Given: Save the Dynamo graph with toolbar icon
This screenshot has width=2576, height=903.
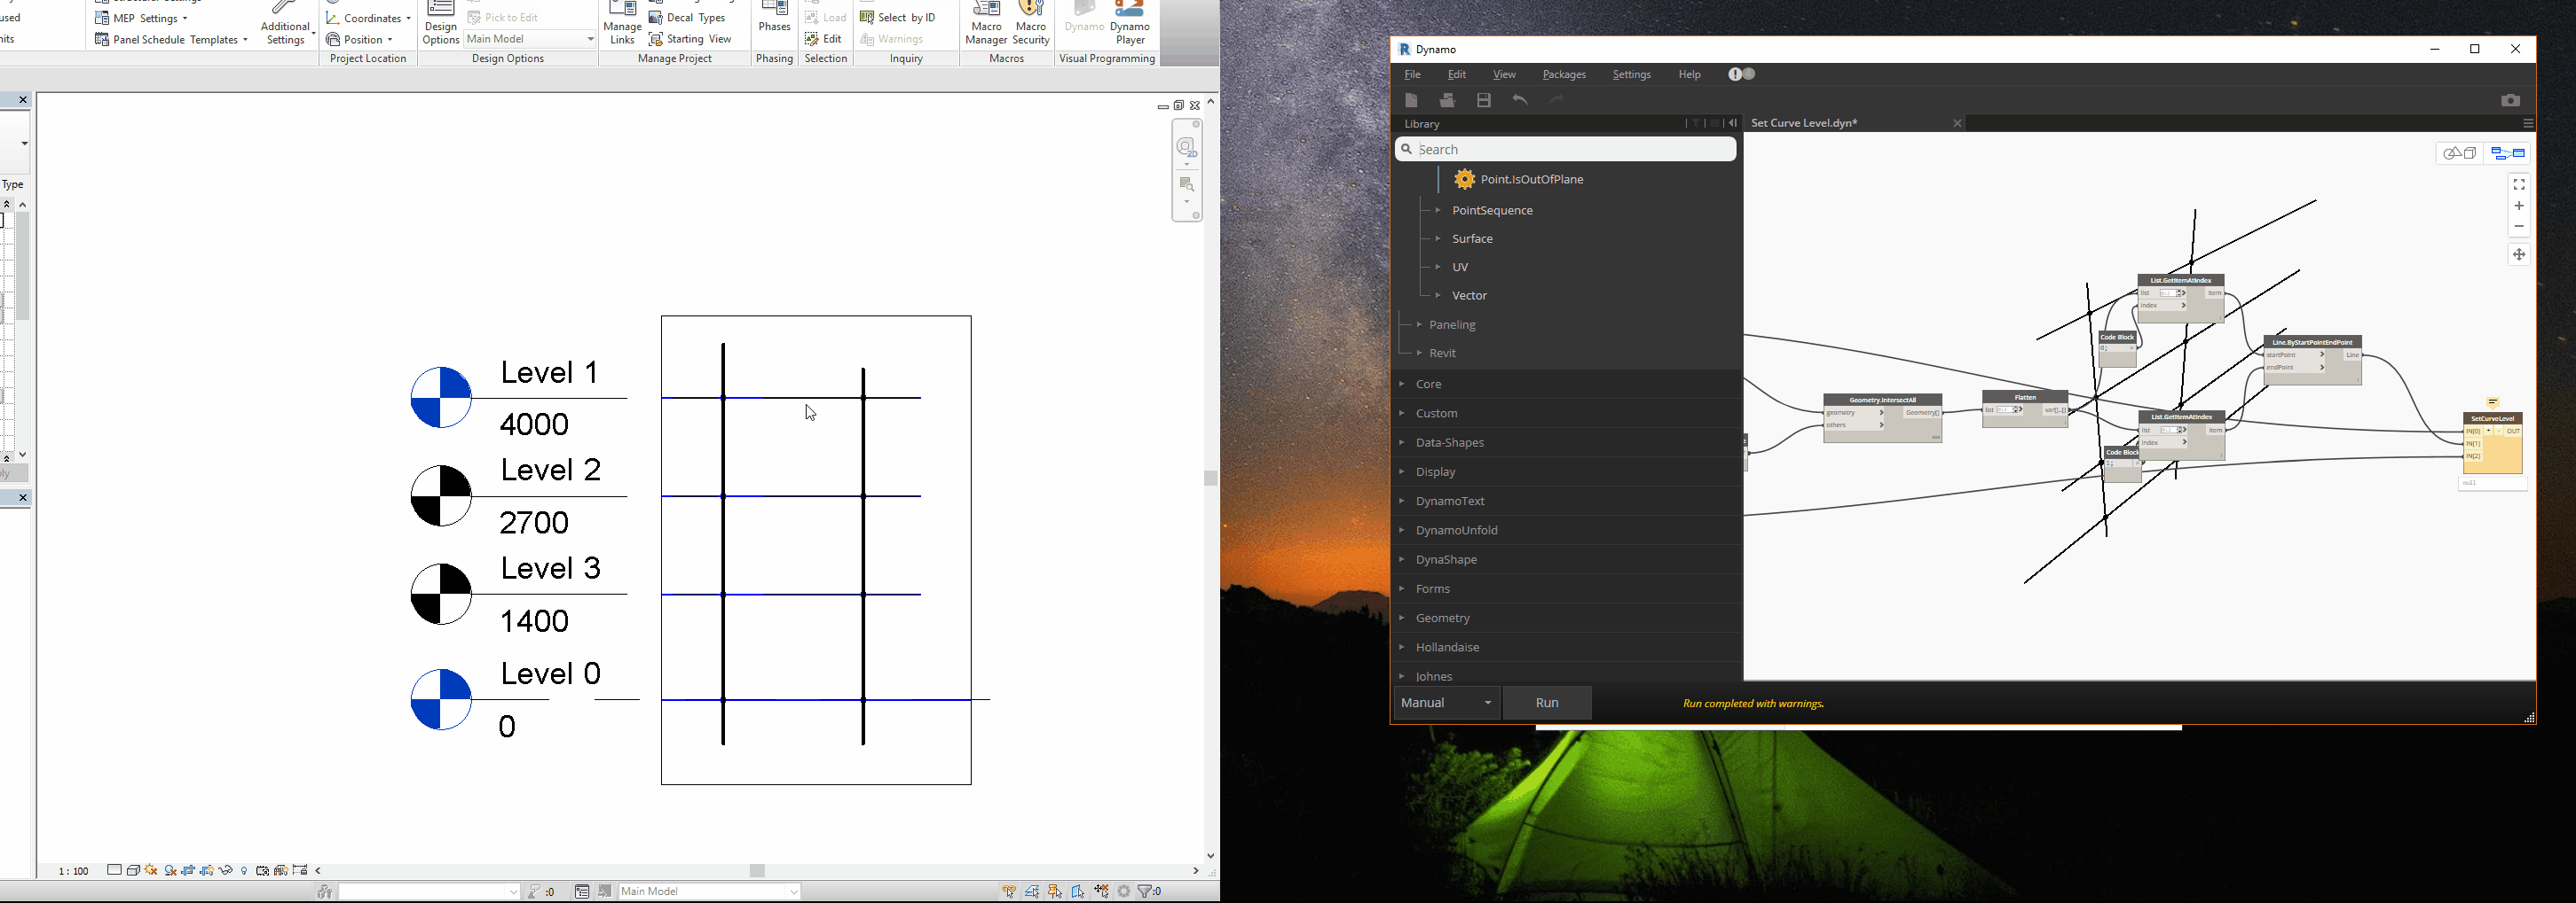Looking at the screenshot, I should click(x=1484, y=100).
